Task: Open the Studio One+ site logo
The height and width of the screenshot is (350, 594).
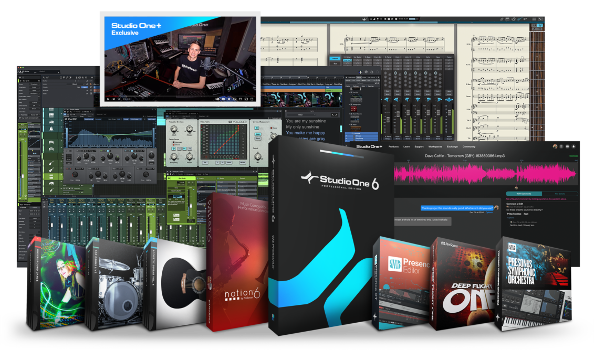Action: click(x=369, y=146)
